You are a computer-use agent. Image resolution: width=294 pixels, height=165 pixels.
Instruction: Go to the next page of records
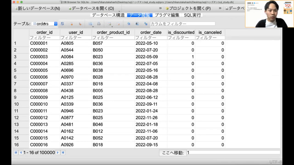pos(58,153)
